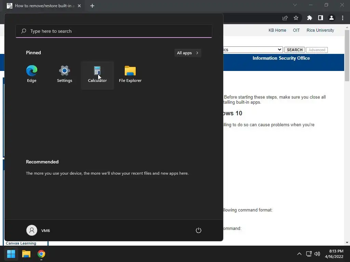Show hidden system tray icons
This screenshot has width=350, height=262.
[x=299, y=254]
